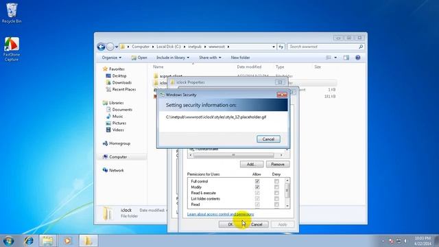
Task: Click the search magnifier icon
Action: coord(361,47)
